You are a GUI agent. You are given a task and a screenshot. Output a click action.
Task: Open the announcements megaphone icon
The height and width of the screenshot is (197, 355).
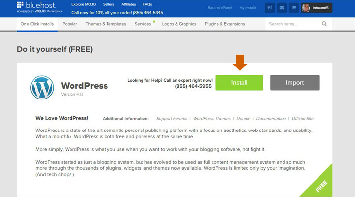click(270, 8)
